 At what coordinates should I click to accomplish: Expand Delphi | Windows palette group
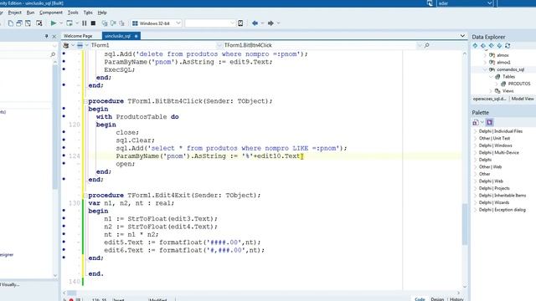click(476, 145)
